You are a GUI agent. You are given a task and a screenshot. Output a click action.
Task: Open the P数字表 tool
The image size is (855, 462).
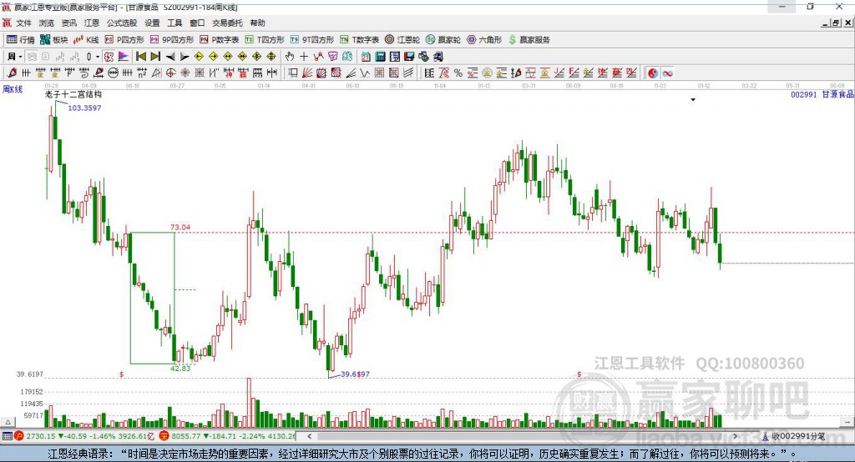220,40
